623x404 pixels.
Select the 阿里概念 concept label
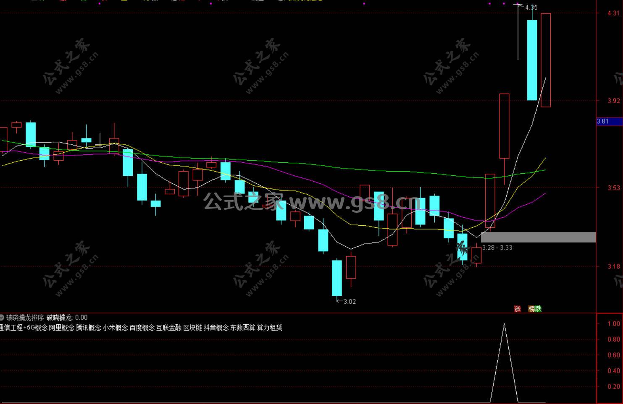click(x=62, y=328)
